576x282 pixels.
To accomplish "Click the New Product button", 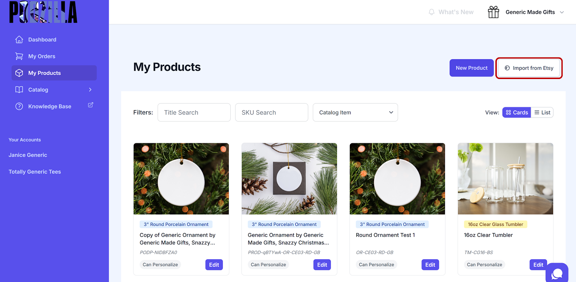I will coord(472,68).
